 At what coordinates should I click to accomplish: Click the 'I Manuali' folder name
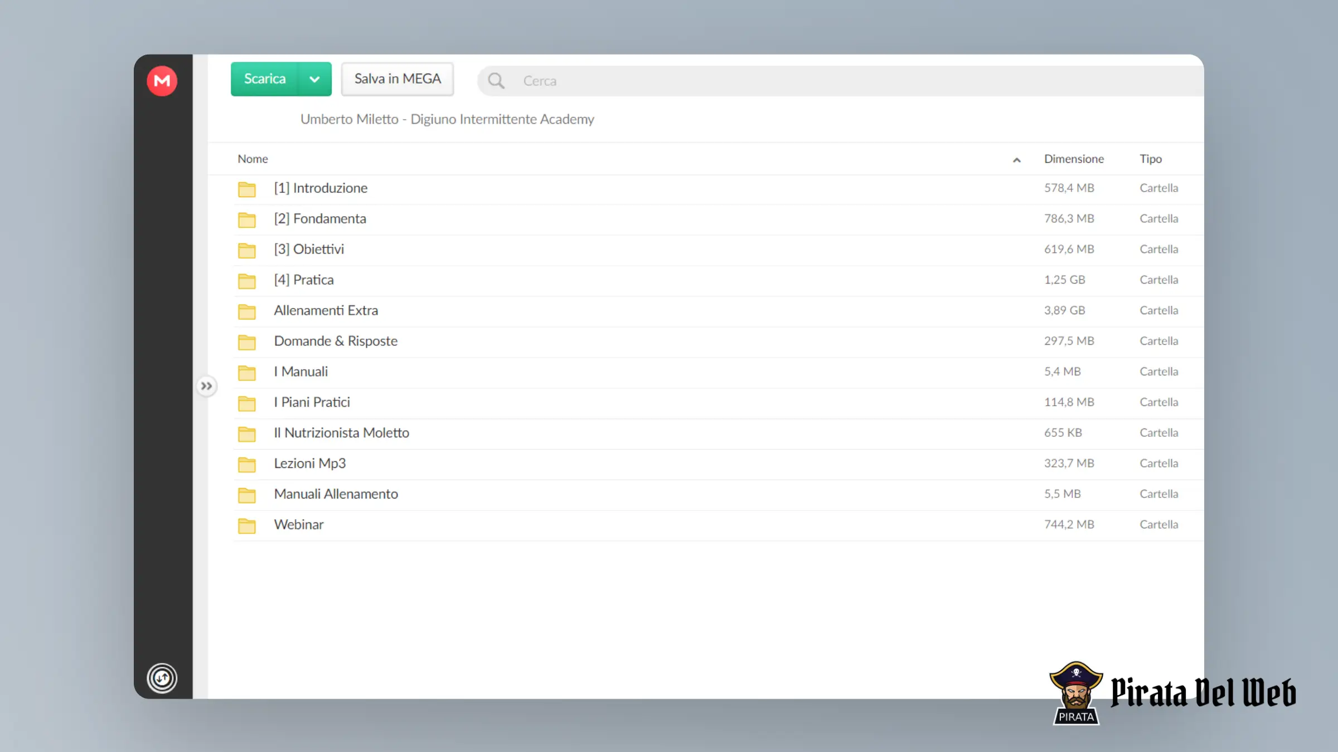tap(301, 372)
